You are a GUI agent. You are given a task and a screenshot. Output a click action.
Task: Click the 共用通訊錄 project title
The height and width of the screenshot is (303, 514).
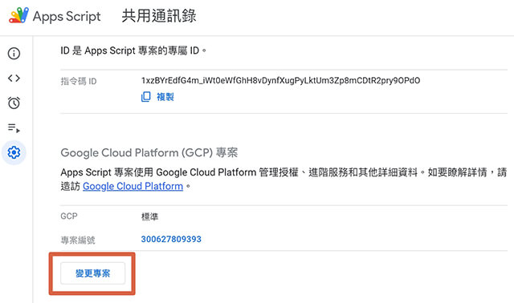(159, 16)
